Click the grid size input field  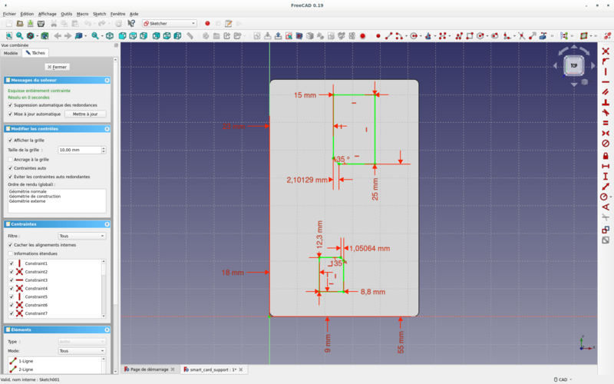click(x=80, y=150)
